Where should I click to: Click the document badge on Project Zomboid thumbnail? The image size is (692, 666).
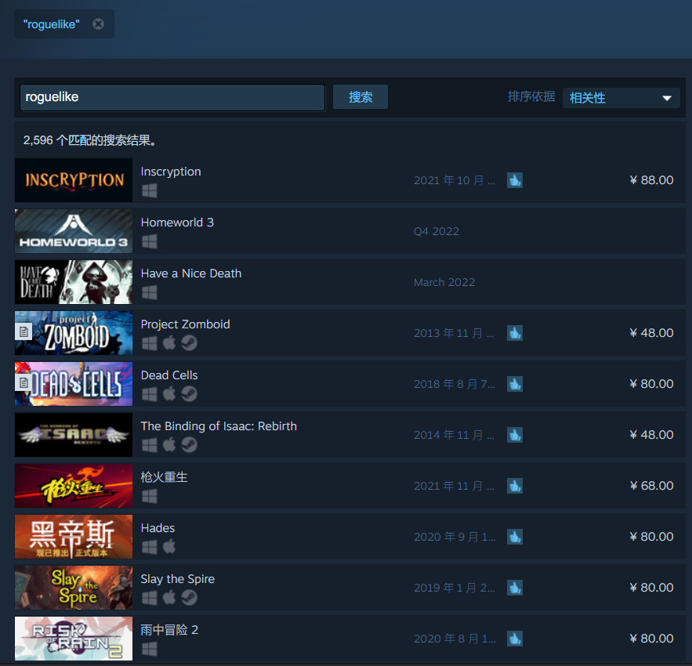(24, 331)
